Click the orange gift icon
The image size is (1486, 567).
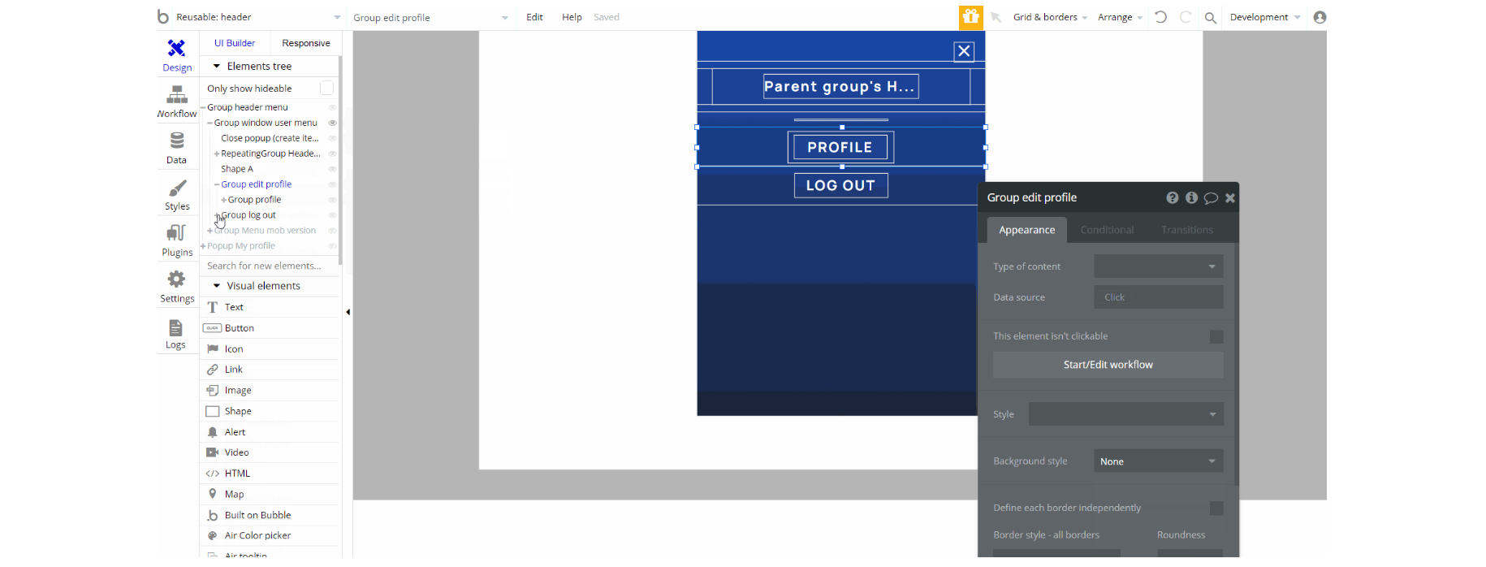coord(970,16)
